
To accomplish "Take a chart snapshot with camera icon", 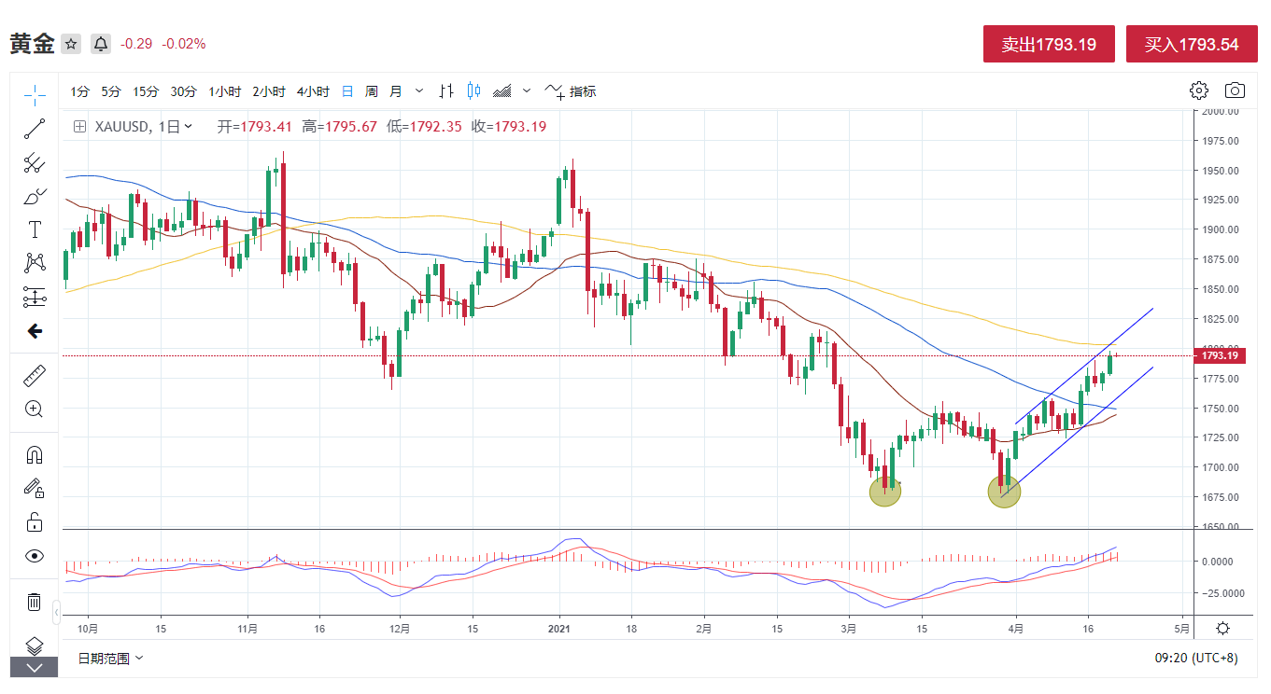I will coord(1235,90).
